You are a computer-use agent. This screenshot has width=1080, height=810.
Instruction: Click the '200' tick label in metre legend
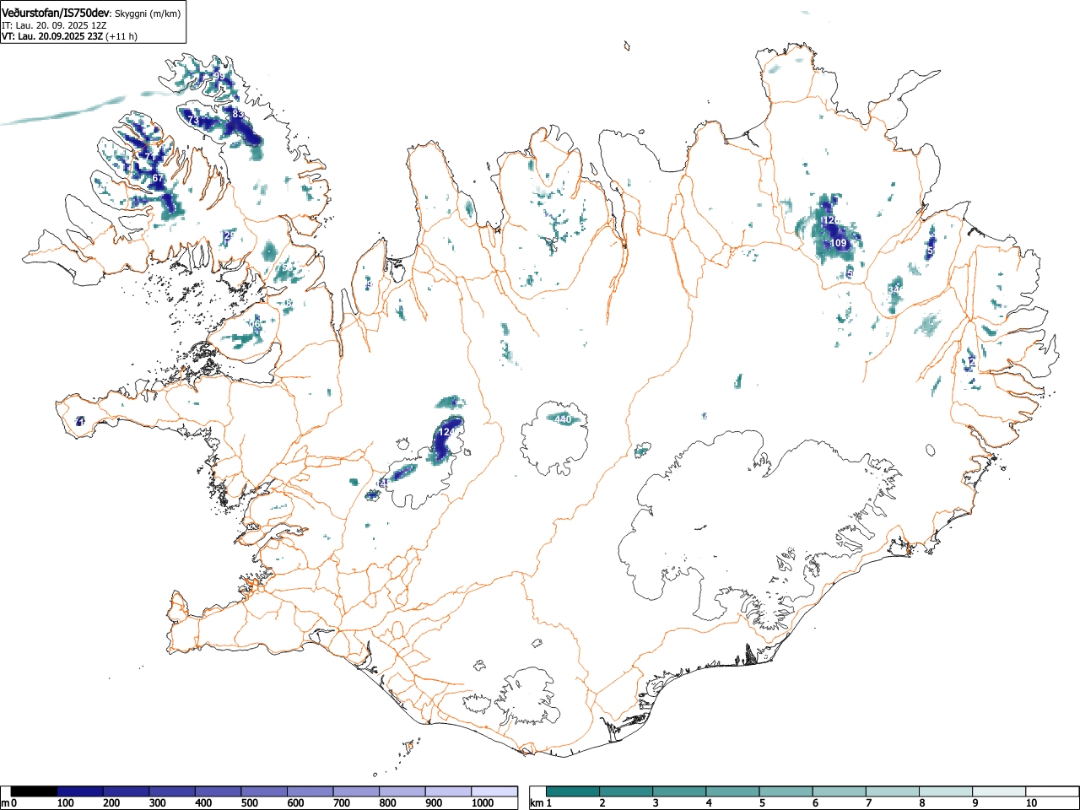111,803
